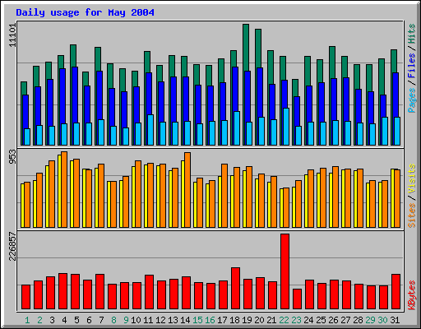Click day 1 on the x-axis

tap(27, 320)
